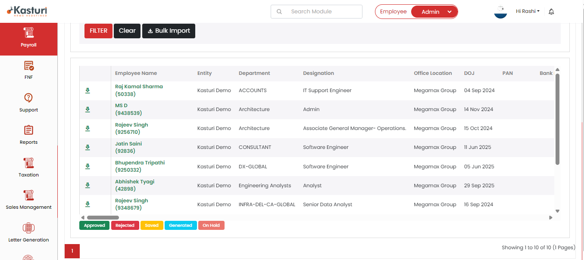Click the On Hold status legend
This screenshot has width=584, height=260.
(x=211, y=226)
